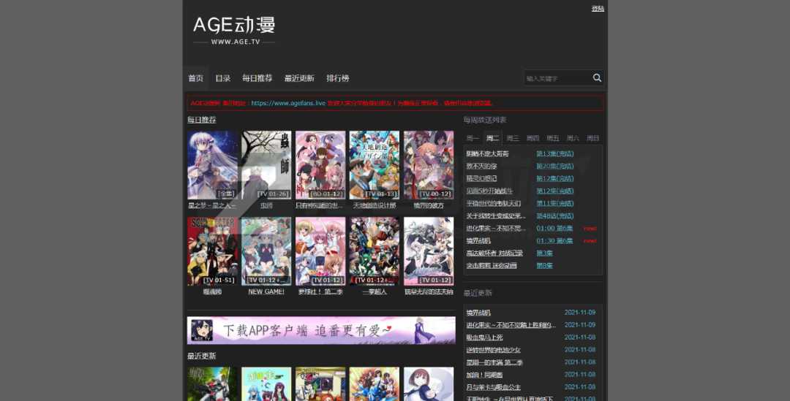Click the 境界的彼方 poster thumbnail
Viewport: 790px width, 401px height.
click(x=429, y=164)
